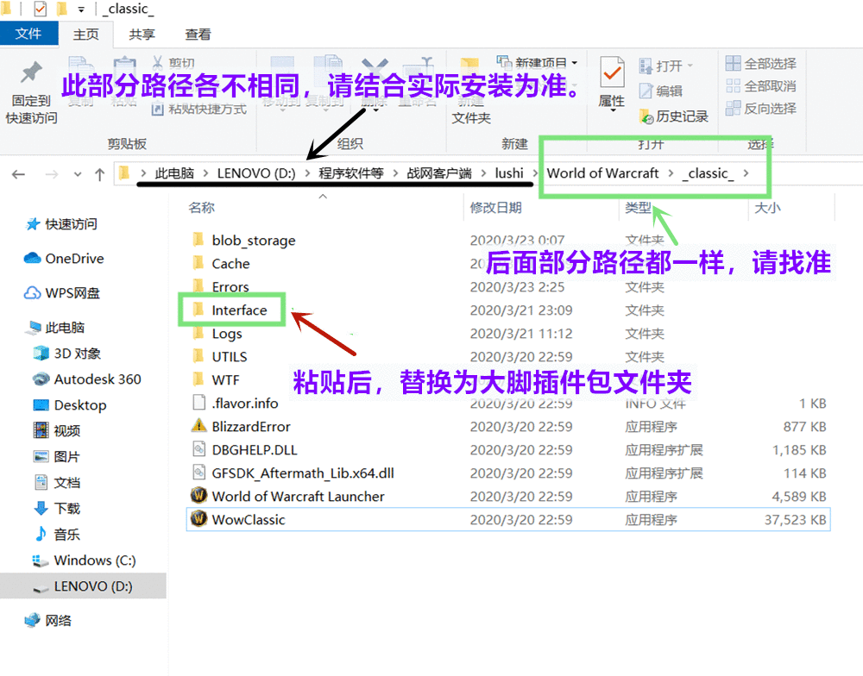Viewport: 863px width, 676px height.
Task: Open the 文件 menu tab
Action: click(x=28, y=34)
